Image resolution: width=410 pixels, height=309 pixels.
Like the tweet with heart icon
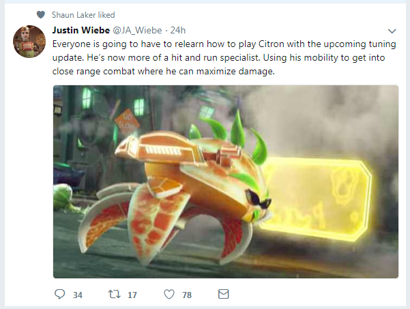pyautogui.click(x=169, y=295)
